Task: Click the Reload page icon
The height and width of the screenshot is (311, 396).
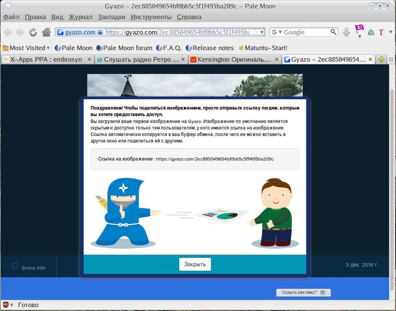Action: [x=33, y=32]
